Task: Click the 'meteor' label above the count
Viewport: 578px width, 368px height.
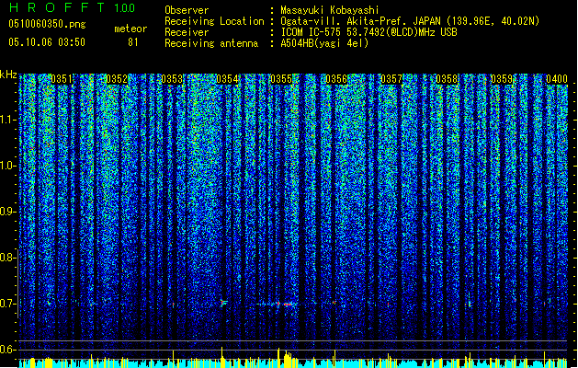Action: 130,29
